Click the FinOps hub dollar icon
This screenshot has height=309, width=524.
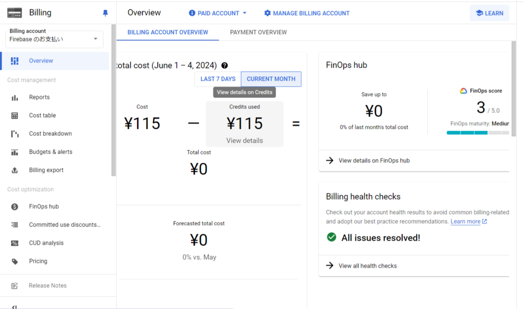tap(14, 207)
